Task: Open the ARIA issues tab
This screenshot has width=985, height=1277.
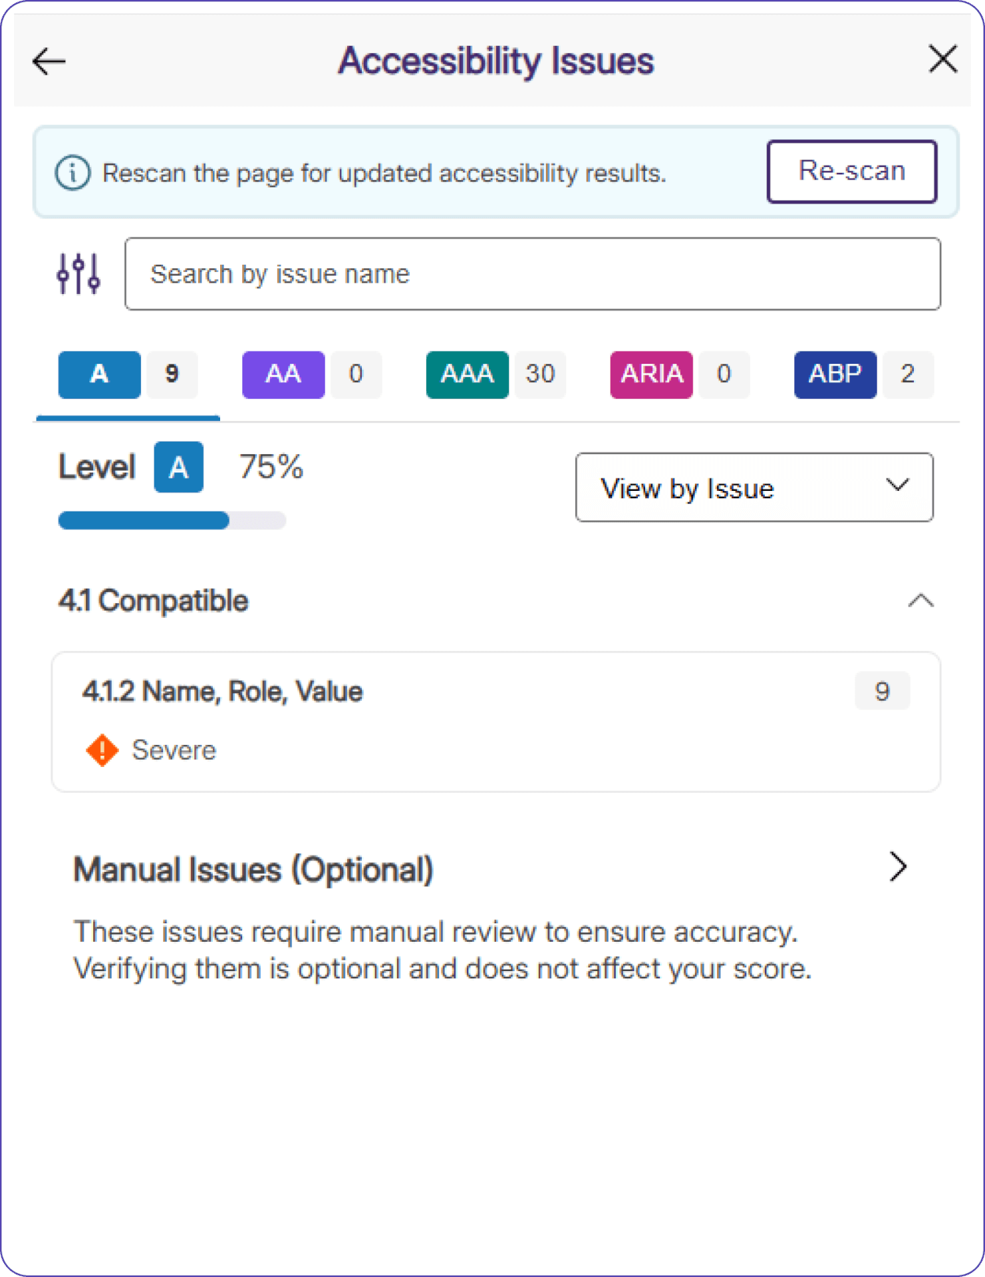Action: (651, 374)
